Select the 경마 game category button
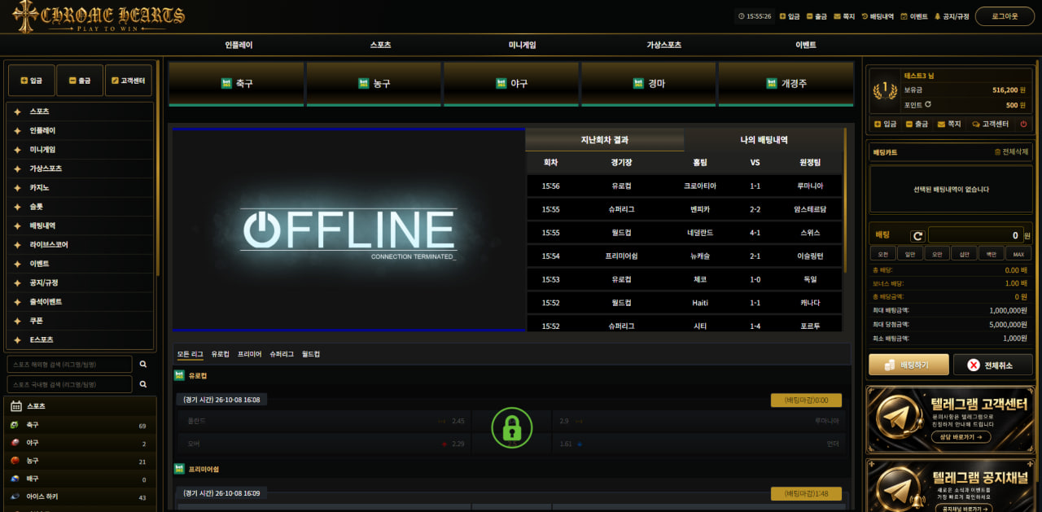 coord(649,83)
